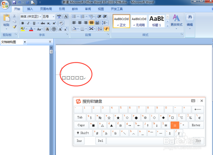The width and height of the screenshot is (213, 155).
Task: Click the Sort A-Z icon
Action: 100,29
